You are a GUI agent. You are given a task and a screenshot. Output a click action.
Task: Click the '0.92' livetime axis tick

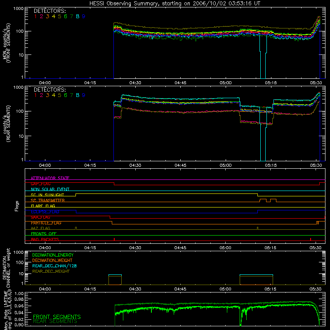pos(19,319)
